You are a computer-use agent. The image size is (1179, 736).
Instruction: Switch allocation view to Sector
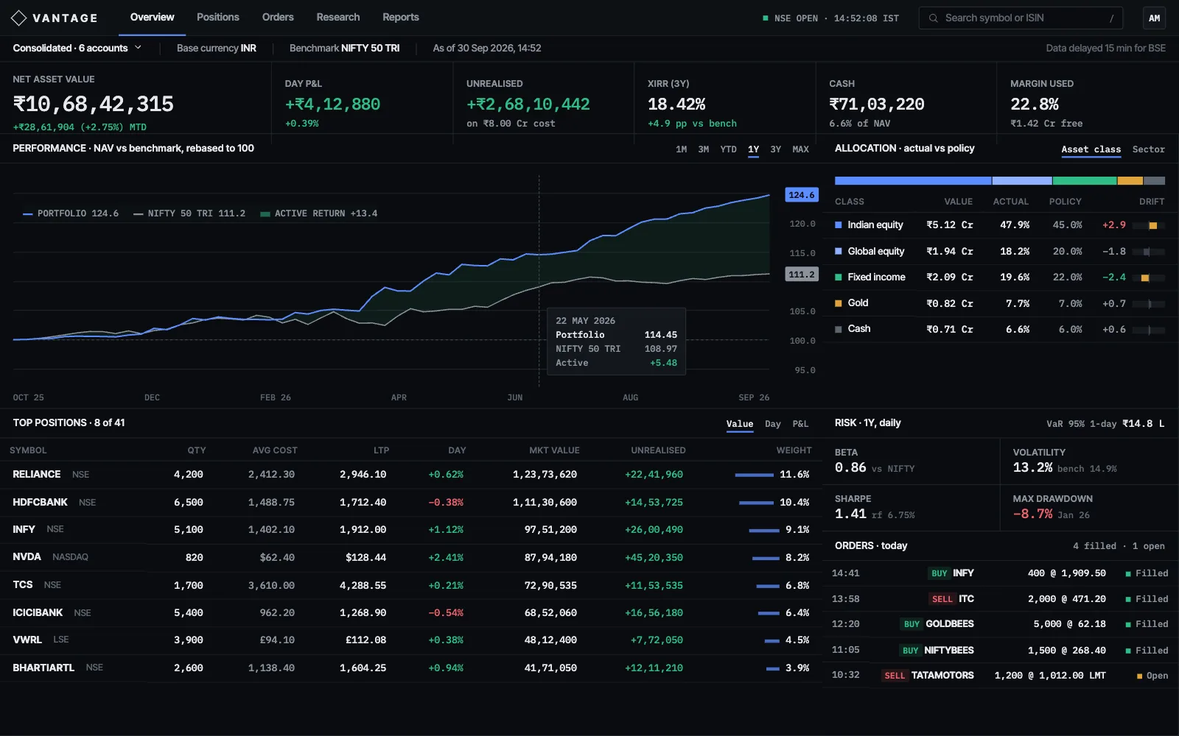point(1148,149)
